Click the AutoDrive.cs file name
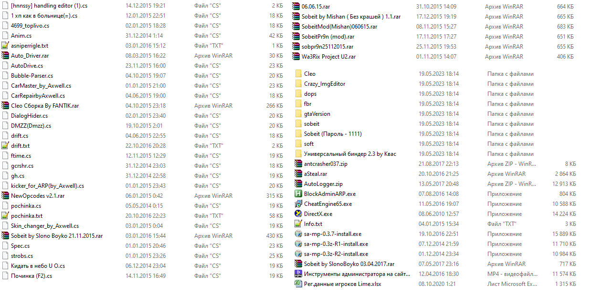The height and width of the screenshot is (295, 611). tap(27, 66)
